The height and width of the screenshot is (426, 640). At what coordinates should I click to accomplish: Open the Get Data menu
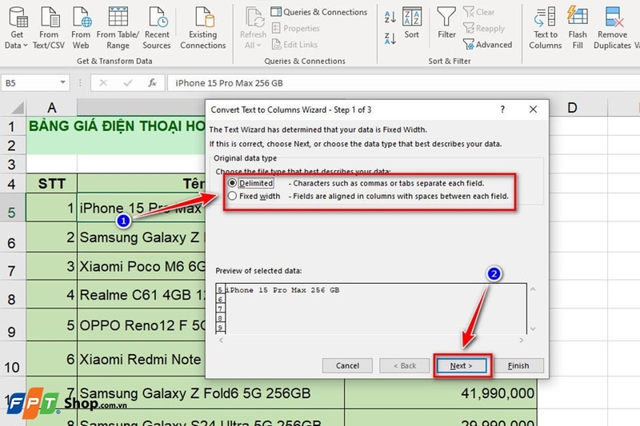click(x=16, y=28)
